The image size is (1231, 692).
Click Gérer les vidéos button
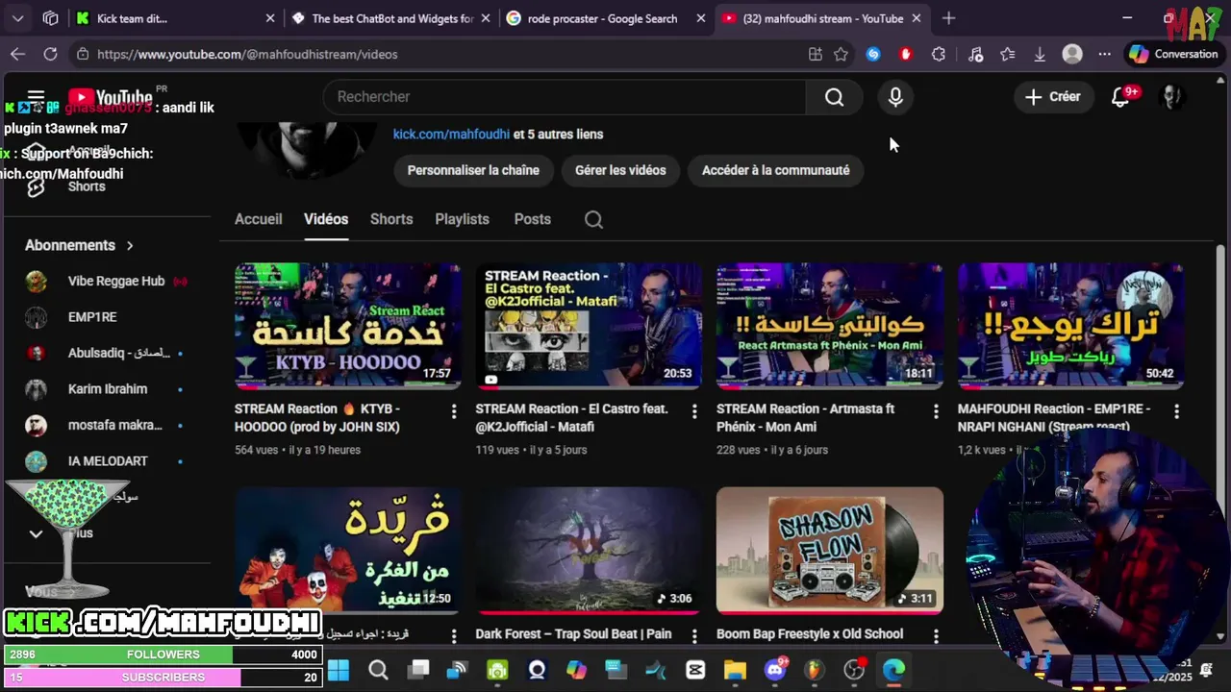[620, 170]
